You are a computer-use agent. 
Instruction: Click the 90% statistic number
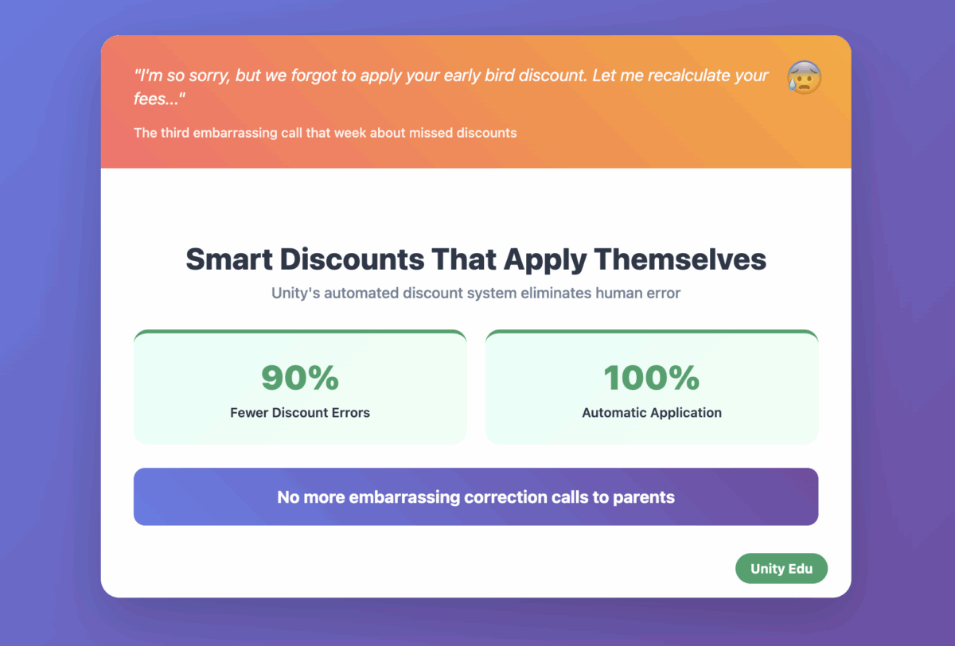pyautogui.click(x=300, y=377)
